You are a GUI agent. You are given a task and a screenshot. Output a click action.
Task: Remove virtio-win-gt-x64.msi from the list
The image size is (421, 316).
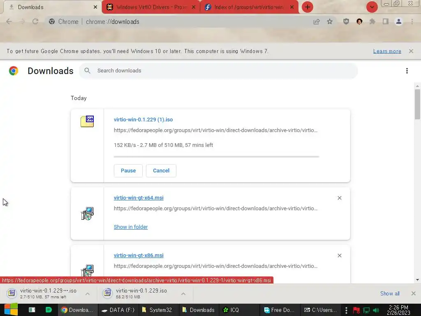tap(339, 198)
